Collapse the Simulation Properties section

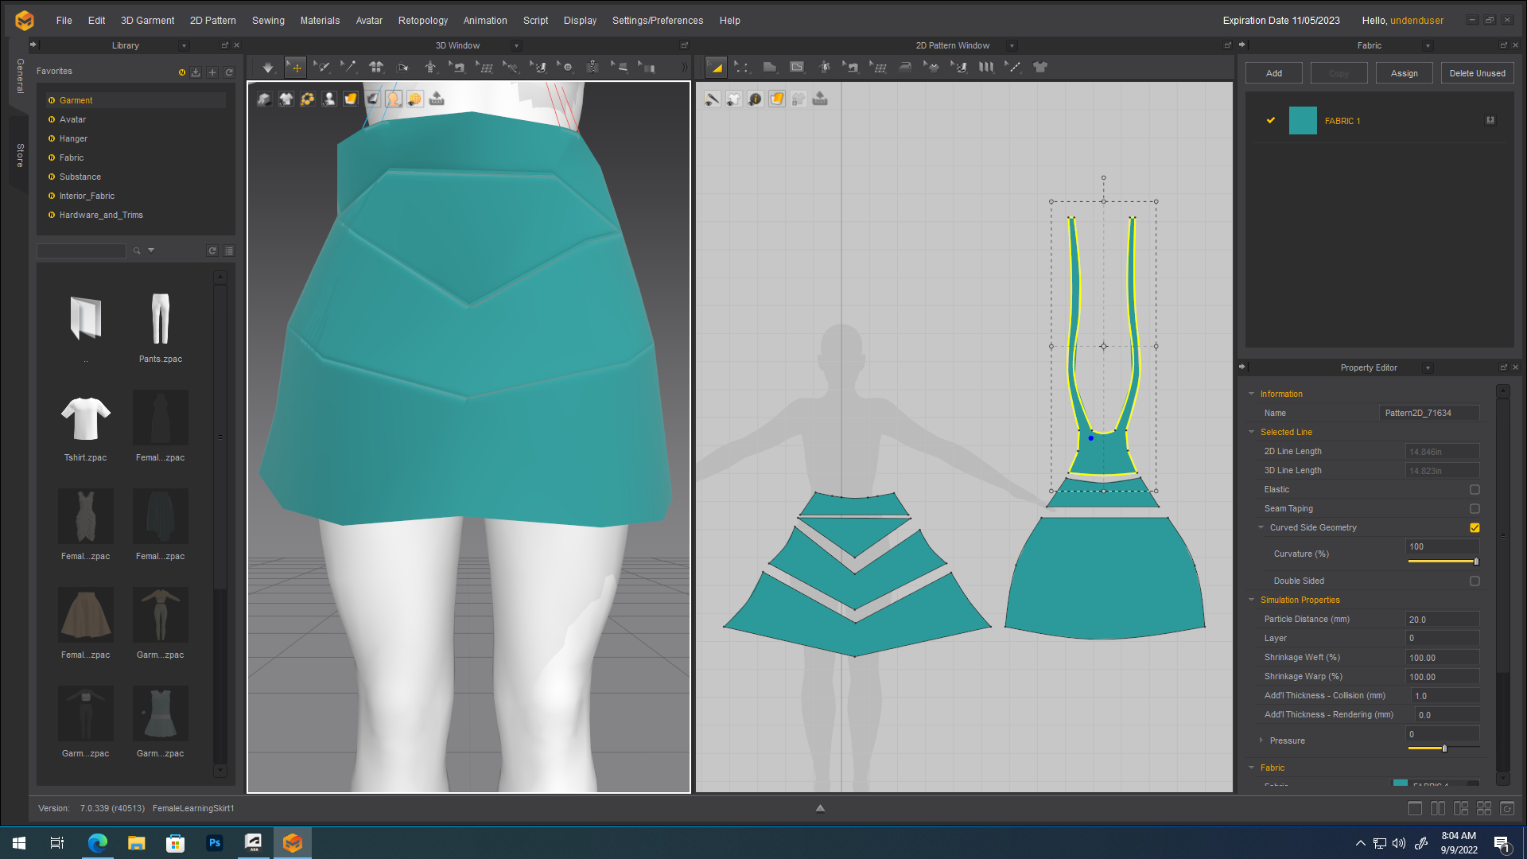[1252, 601]
